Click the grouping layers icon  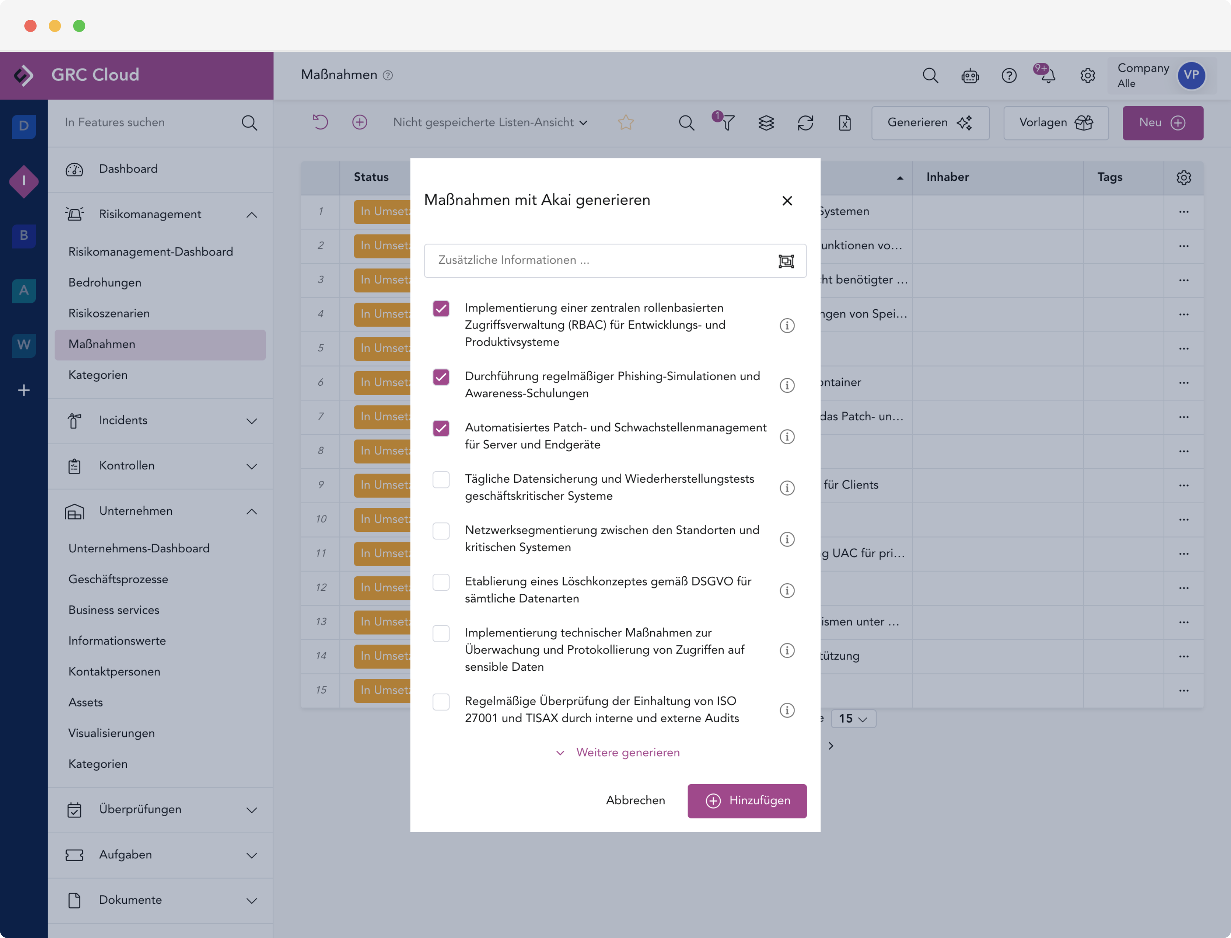click(766, 122)
